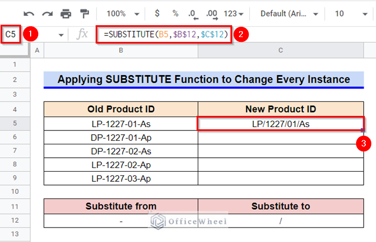Image resolution: width=376 pixels, height=242 pixels.
Task: Select empty cell C6 beside DP-1227-01-Ap
Action: tap(281, 137)
